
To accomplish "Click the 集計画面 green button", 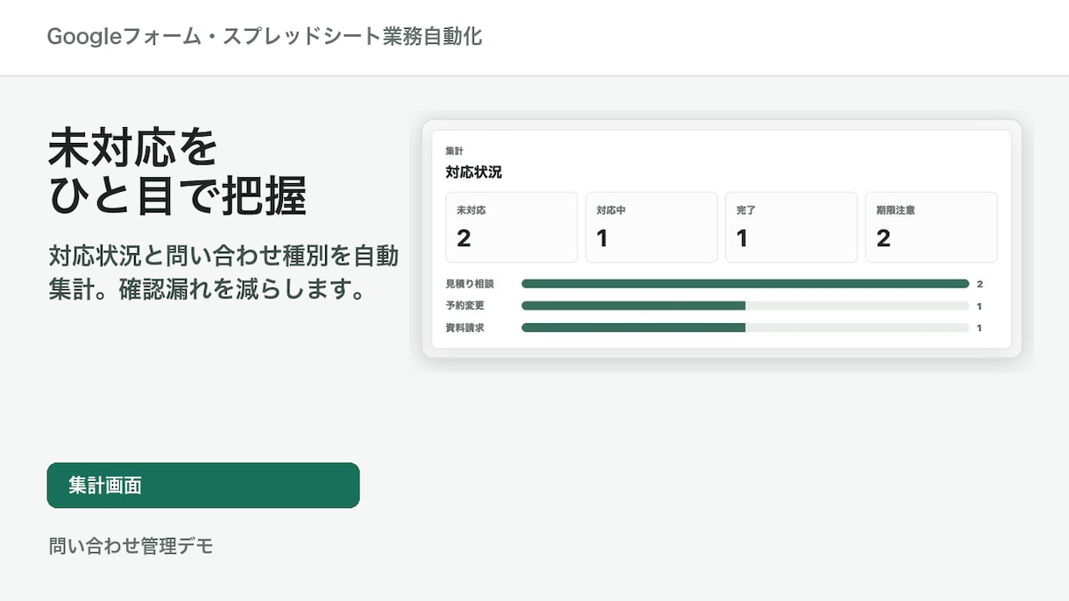I will 203,485.
